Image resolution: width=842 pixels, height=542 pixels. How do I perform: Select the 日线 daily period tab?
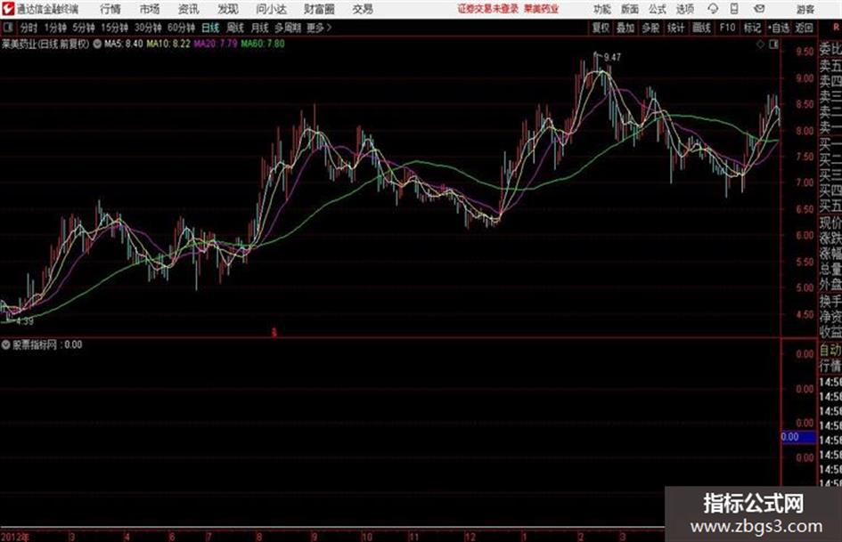coord(210,28)
